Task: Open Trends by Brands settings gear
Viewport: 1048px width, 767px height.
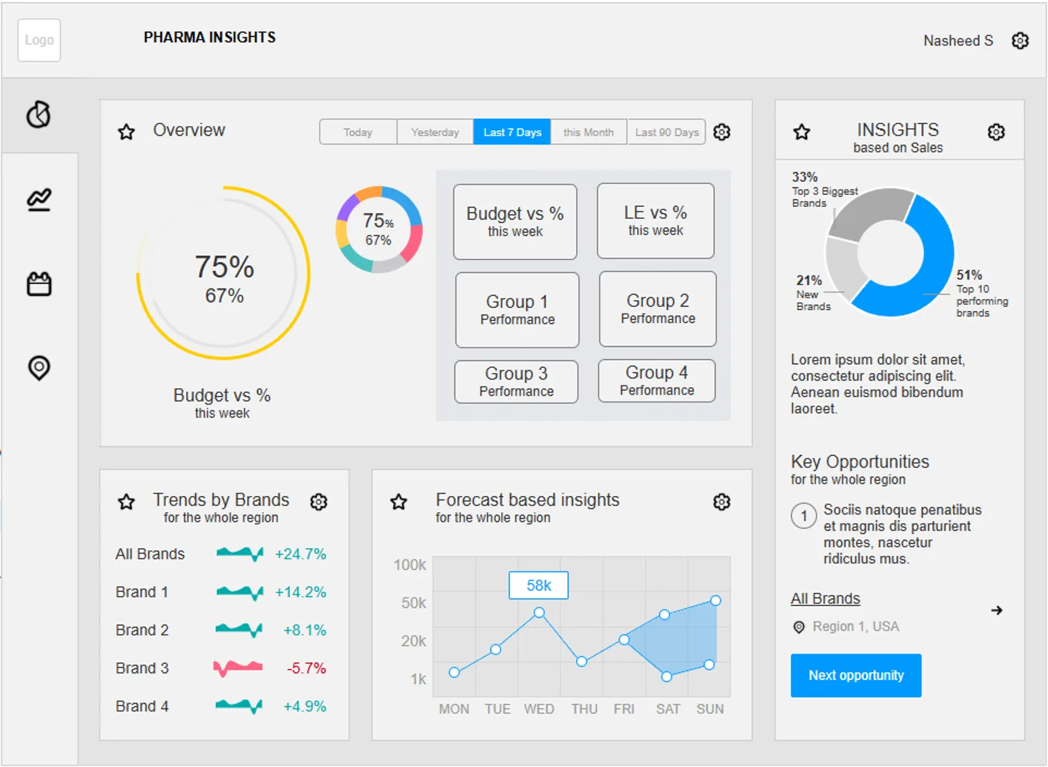Action: point(318,502)
